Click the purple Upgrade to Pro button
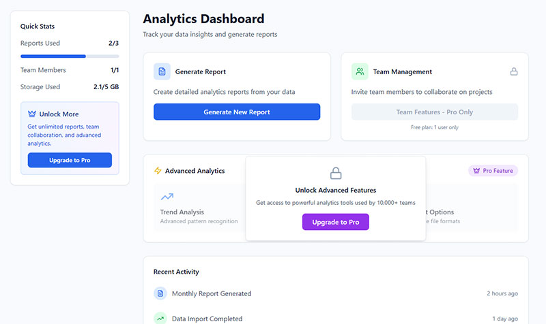The image size is (546, 324). point(335,222)
